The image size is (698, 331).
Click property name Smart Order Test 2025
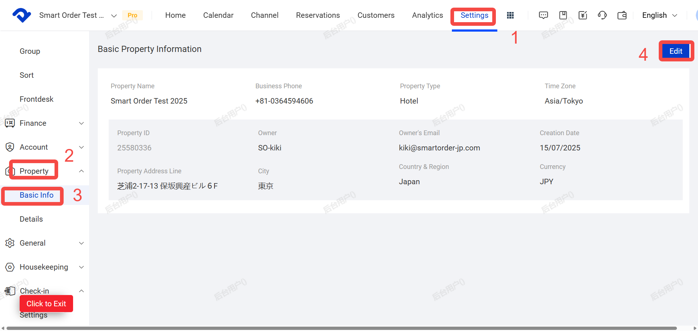click(x=149, y=101)
